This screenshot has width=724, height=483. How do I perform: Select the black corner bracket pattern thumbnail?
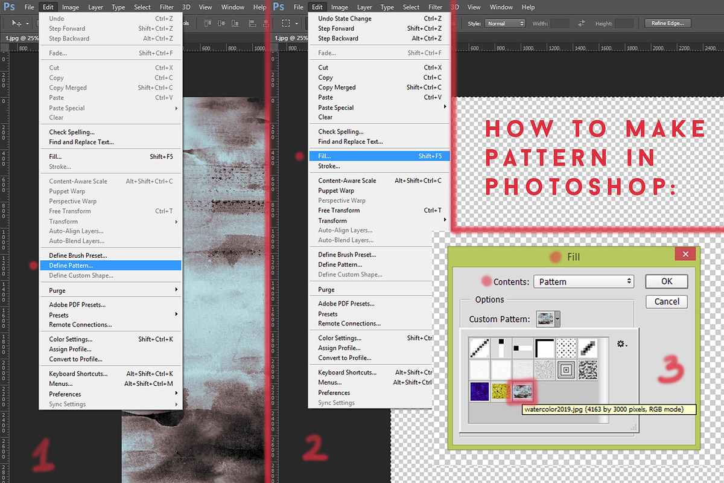pyautogui.click(x=544, y=348)
